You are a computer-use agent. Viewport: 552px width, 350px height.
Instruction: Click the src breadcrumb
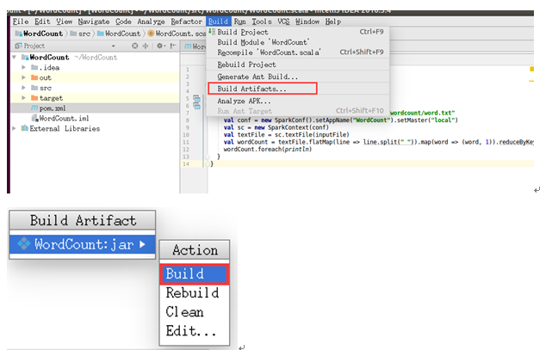click(80, 34)
